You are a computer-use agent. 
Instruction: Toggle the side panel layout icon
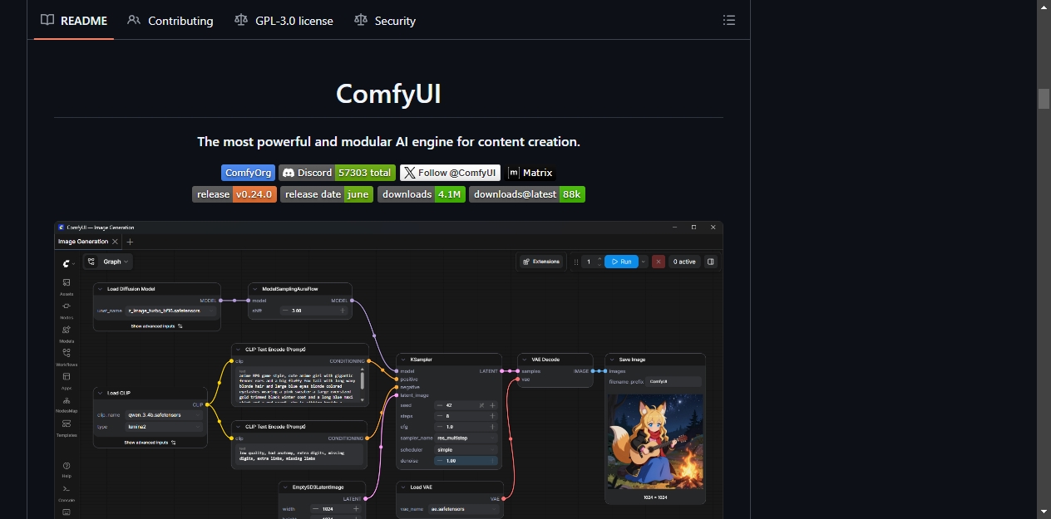pos(710,262)
